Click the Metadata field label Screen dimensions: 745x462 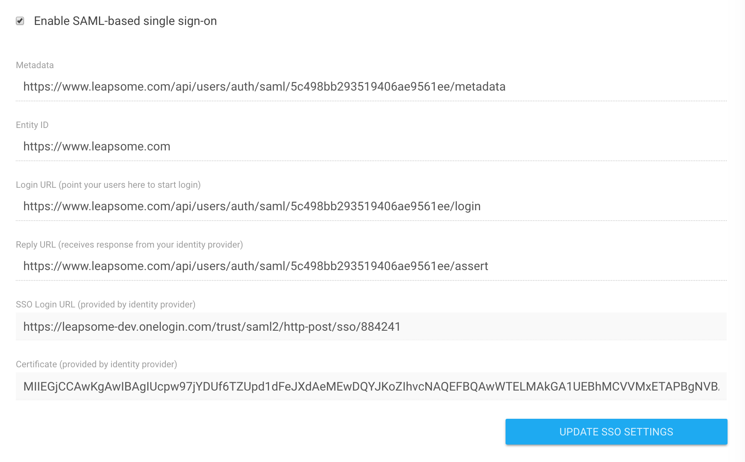tap(35, 65)
